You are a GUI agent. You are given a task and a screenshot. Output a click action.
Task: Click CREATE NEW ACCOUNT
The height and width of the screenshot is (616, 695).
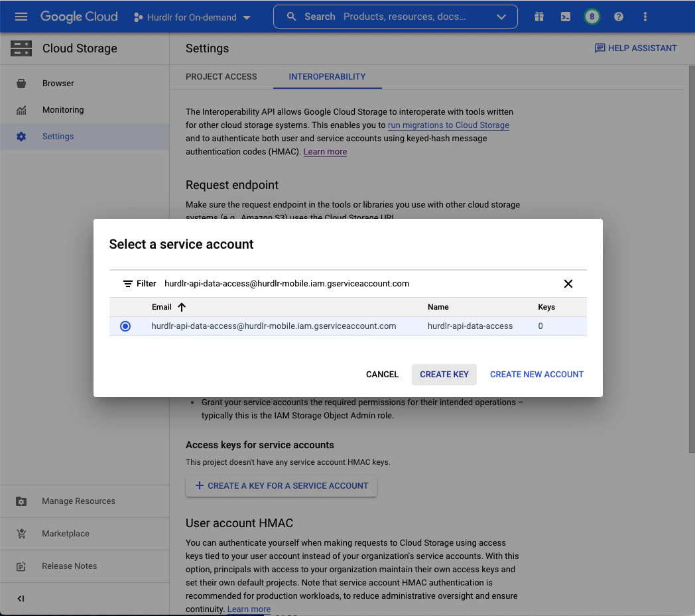point(537,375)
